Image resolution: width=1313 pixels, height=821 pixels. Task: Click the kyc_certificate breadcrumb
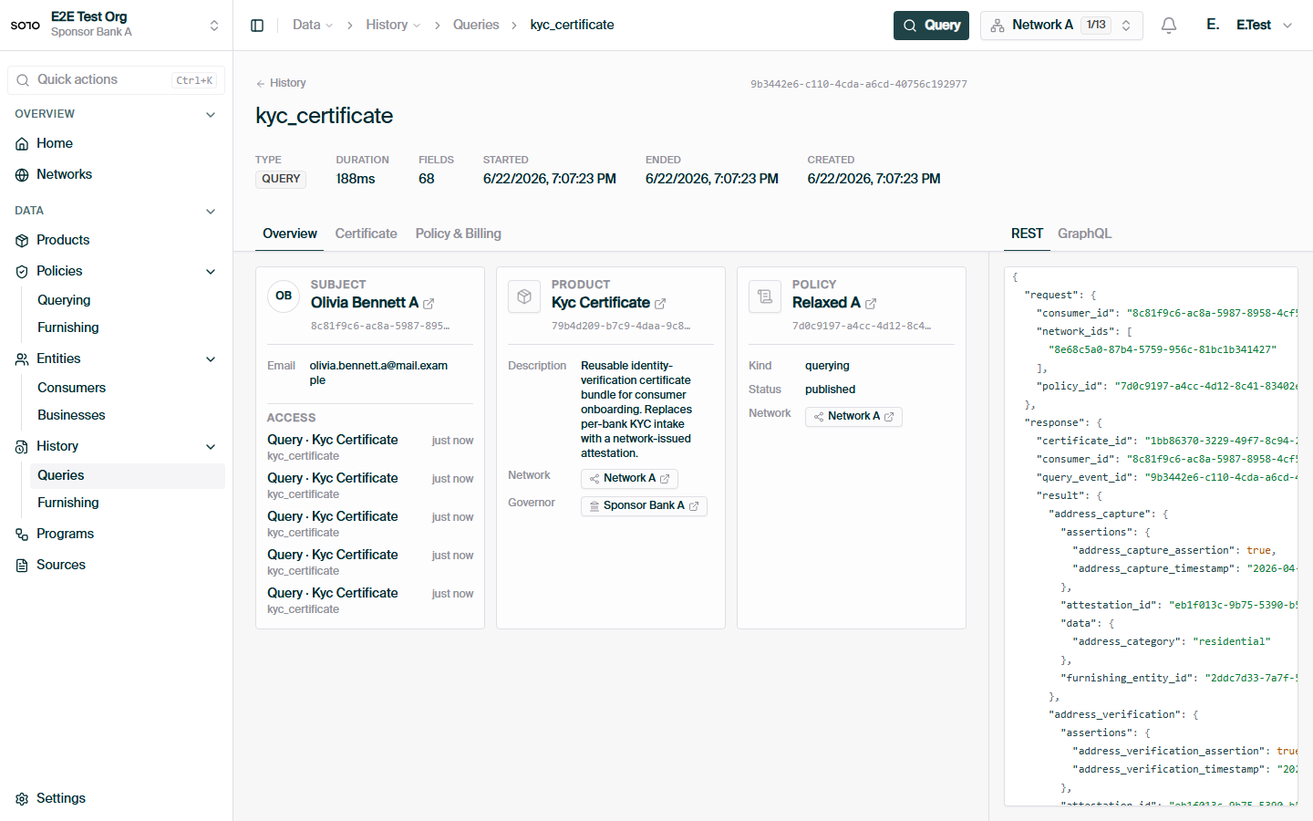click(x=572, y=26)
